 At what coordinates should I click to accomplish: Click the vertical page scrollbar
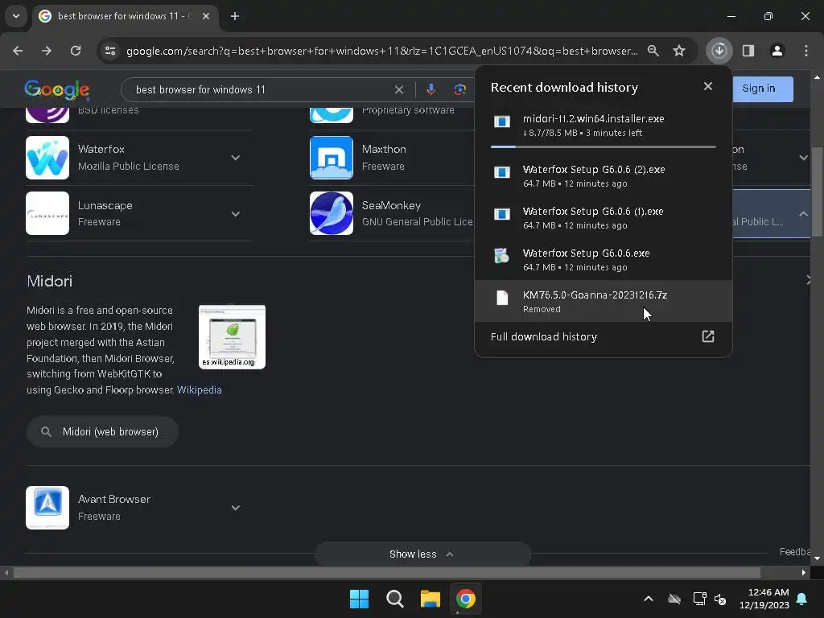(818, 192)
